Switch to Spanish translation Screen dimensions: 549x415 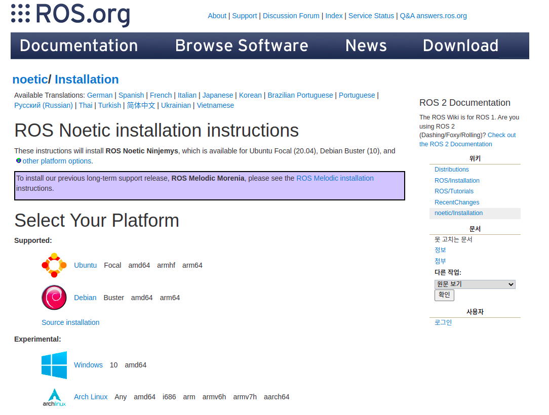click(131, 95)
